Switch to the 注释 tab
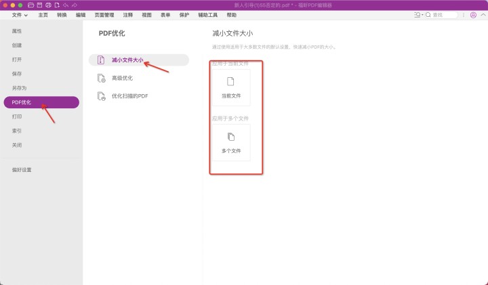This screenshot has height=285, width=488. (128, 14)
